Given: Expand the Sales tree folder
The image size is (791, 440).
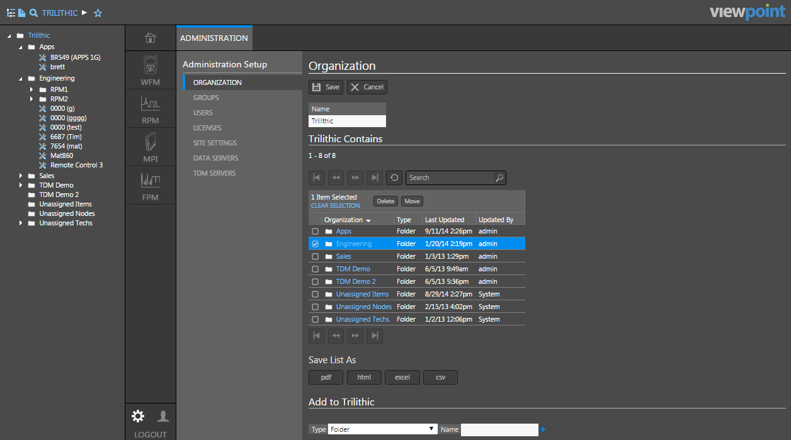Looking at the screenshot, I should click(x=21, y=176).
